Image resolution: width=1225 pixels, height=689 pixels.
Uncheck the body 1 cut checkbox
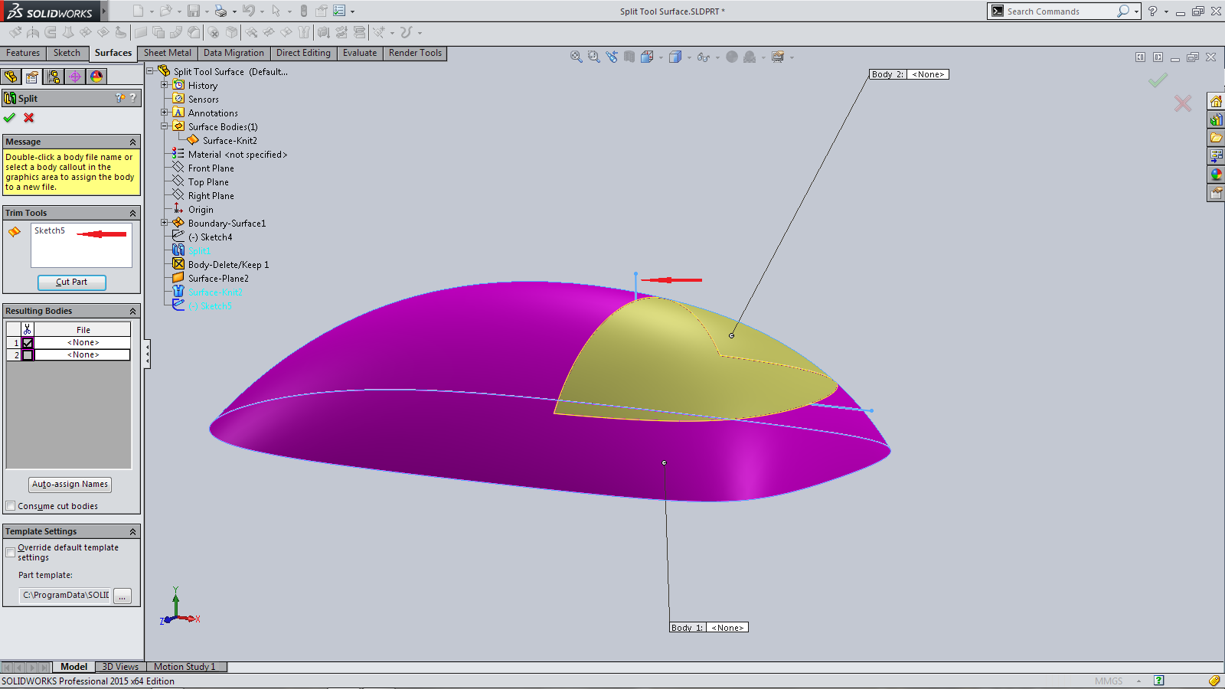pyautogui.click(x=28, y=343)
